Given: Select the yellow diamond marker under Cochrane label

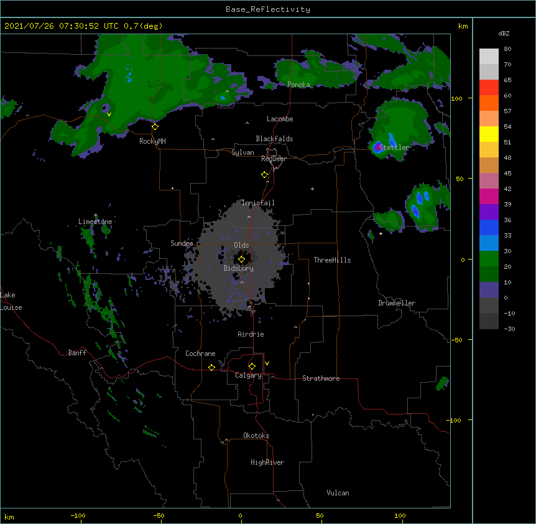Looking at the screenshot, I should coord(211,367).
